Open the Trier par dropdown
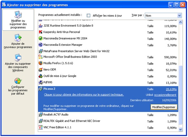188x137 pixels. coord(163,16)
